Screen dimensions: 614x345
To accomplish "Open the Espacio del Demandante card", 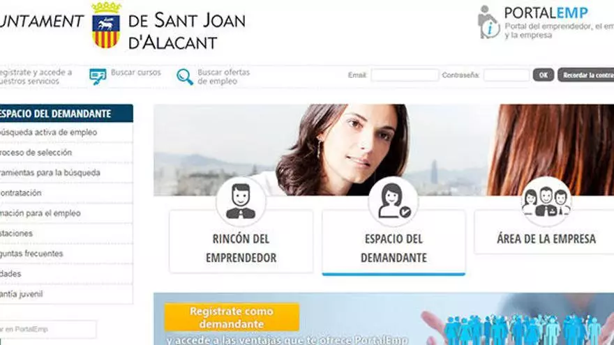I will tap(394, 242).
